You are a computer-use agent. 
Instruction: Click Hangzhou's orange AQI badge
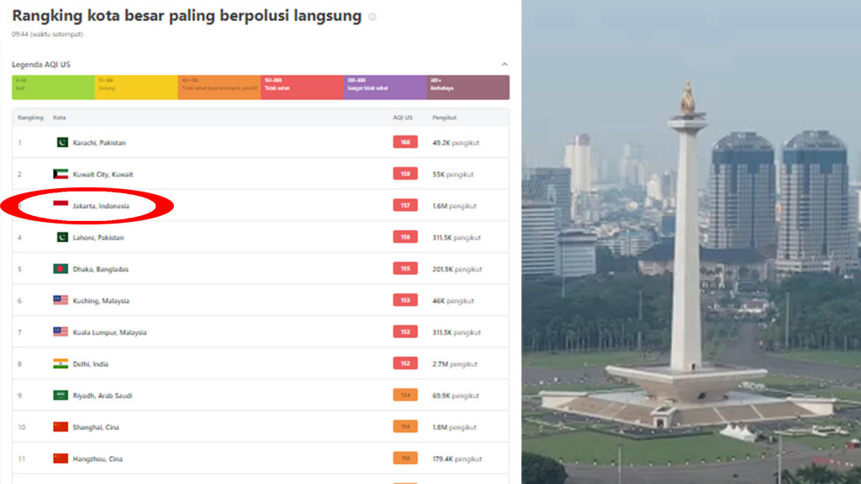405,458
